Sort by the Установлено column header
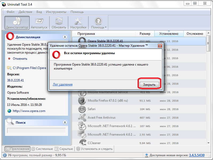 click(169, 34)
